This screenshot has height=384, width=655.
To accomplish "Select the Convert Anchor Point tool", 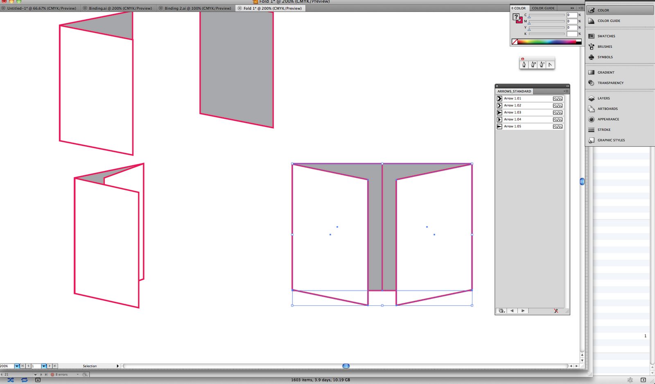I will 550,64.
